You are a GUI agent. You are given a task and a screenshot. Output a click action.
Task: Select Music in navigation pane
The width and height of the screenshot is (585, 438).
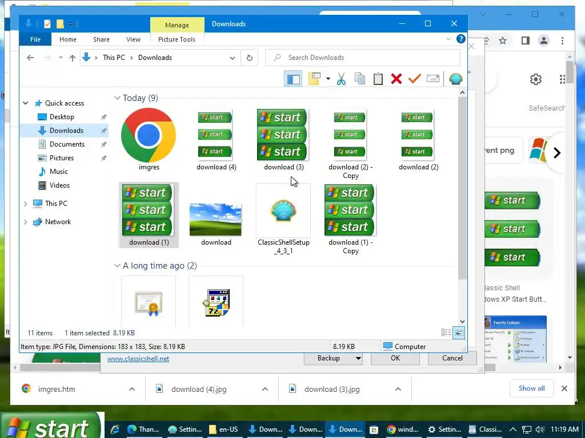59,172
